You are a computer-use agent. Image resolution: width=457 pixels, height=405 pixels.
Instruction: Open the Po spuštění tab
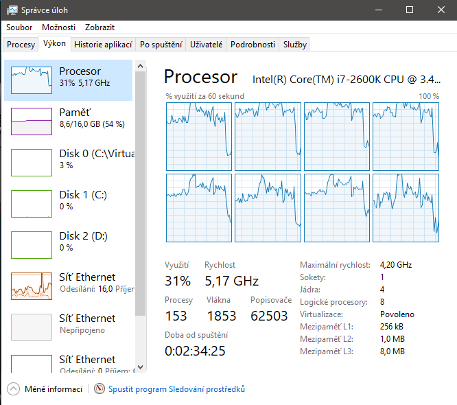pyautogui.click(x=161, y=45)
